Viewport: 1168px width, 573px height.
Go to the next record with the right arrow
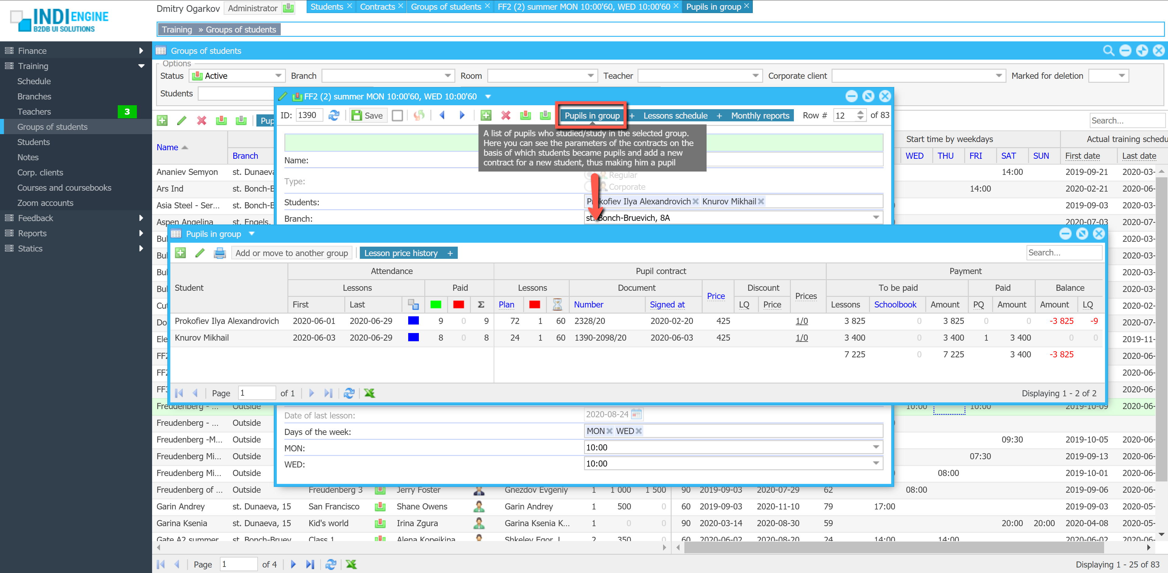tap(462, 116)
